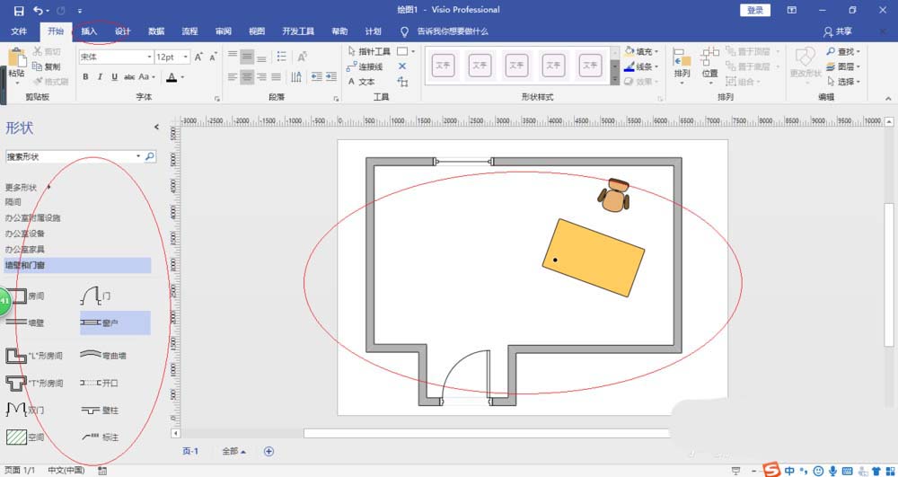
Task: Click the search shapes magnifier icon
Action: click(149, 156)
